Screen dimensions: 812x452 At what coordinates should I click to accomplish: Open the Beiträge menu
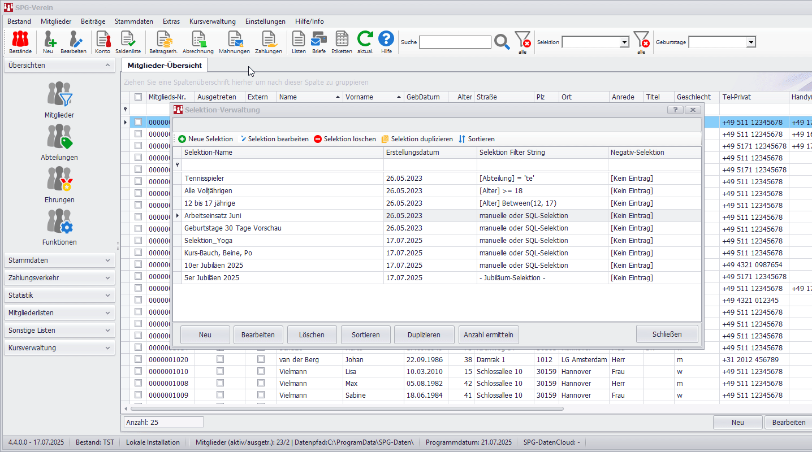93,21
